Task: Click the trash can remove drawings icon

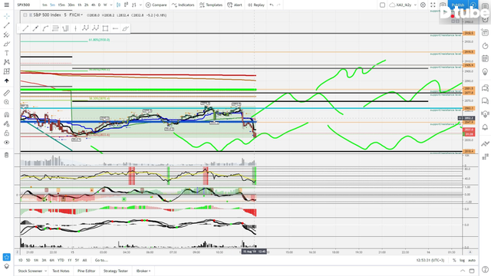Action: tap(7, 155)
